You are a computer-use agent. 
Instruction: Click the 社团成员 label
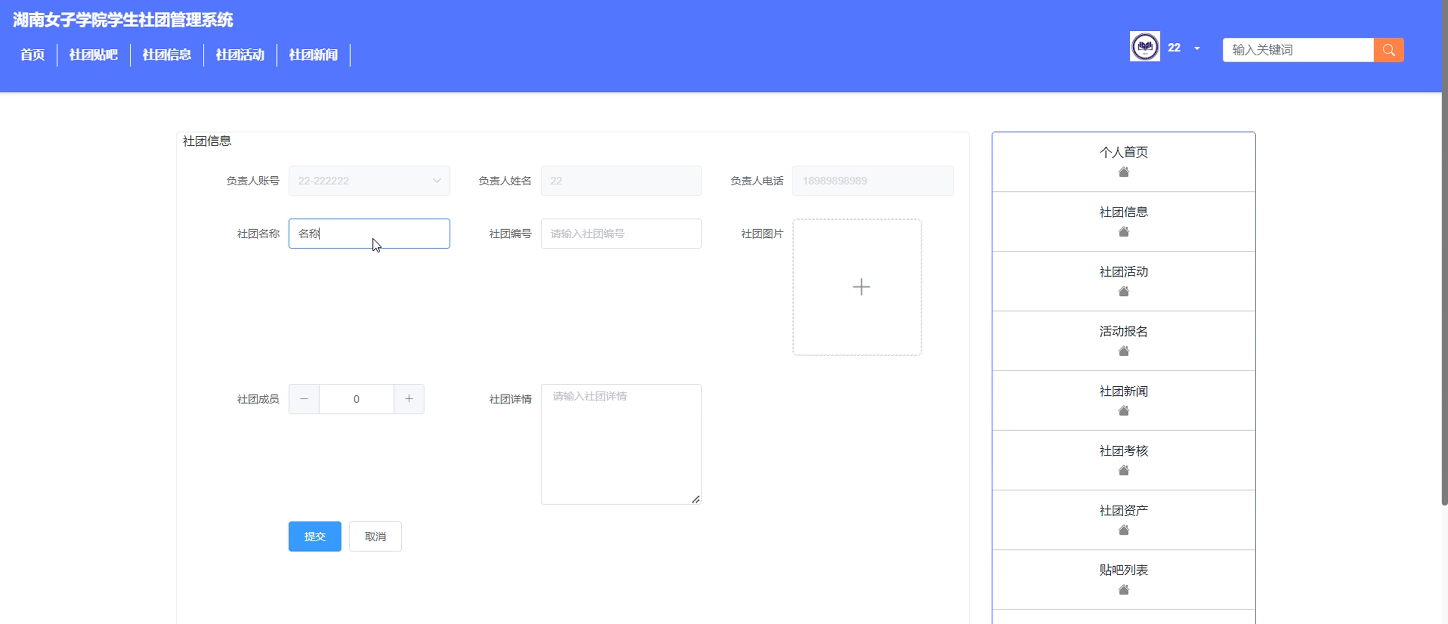click(x=258, y=399)
